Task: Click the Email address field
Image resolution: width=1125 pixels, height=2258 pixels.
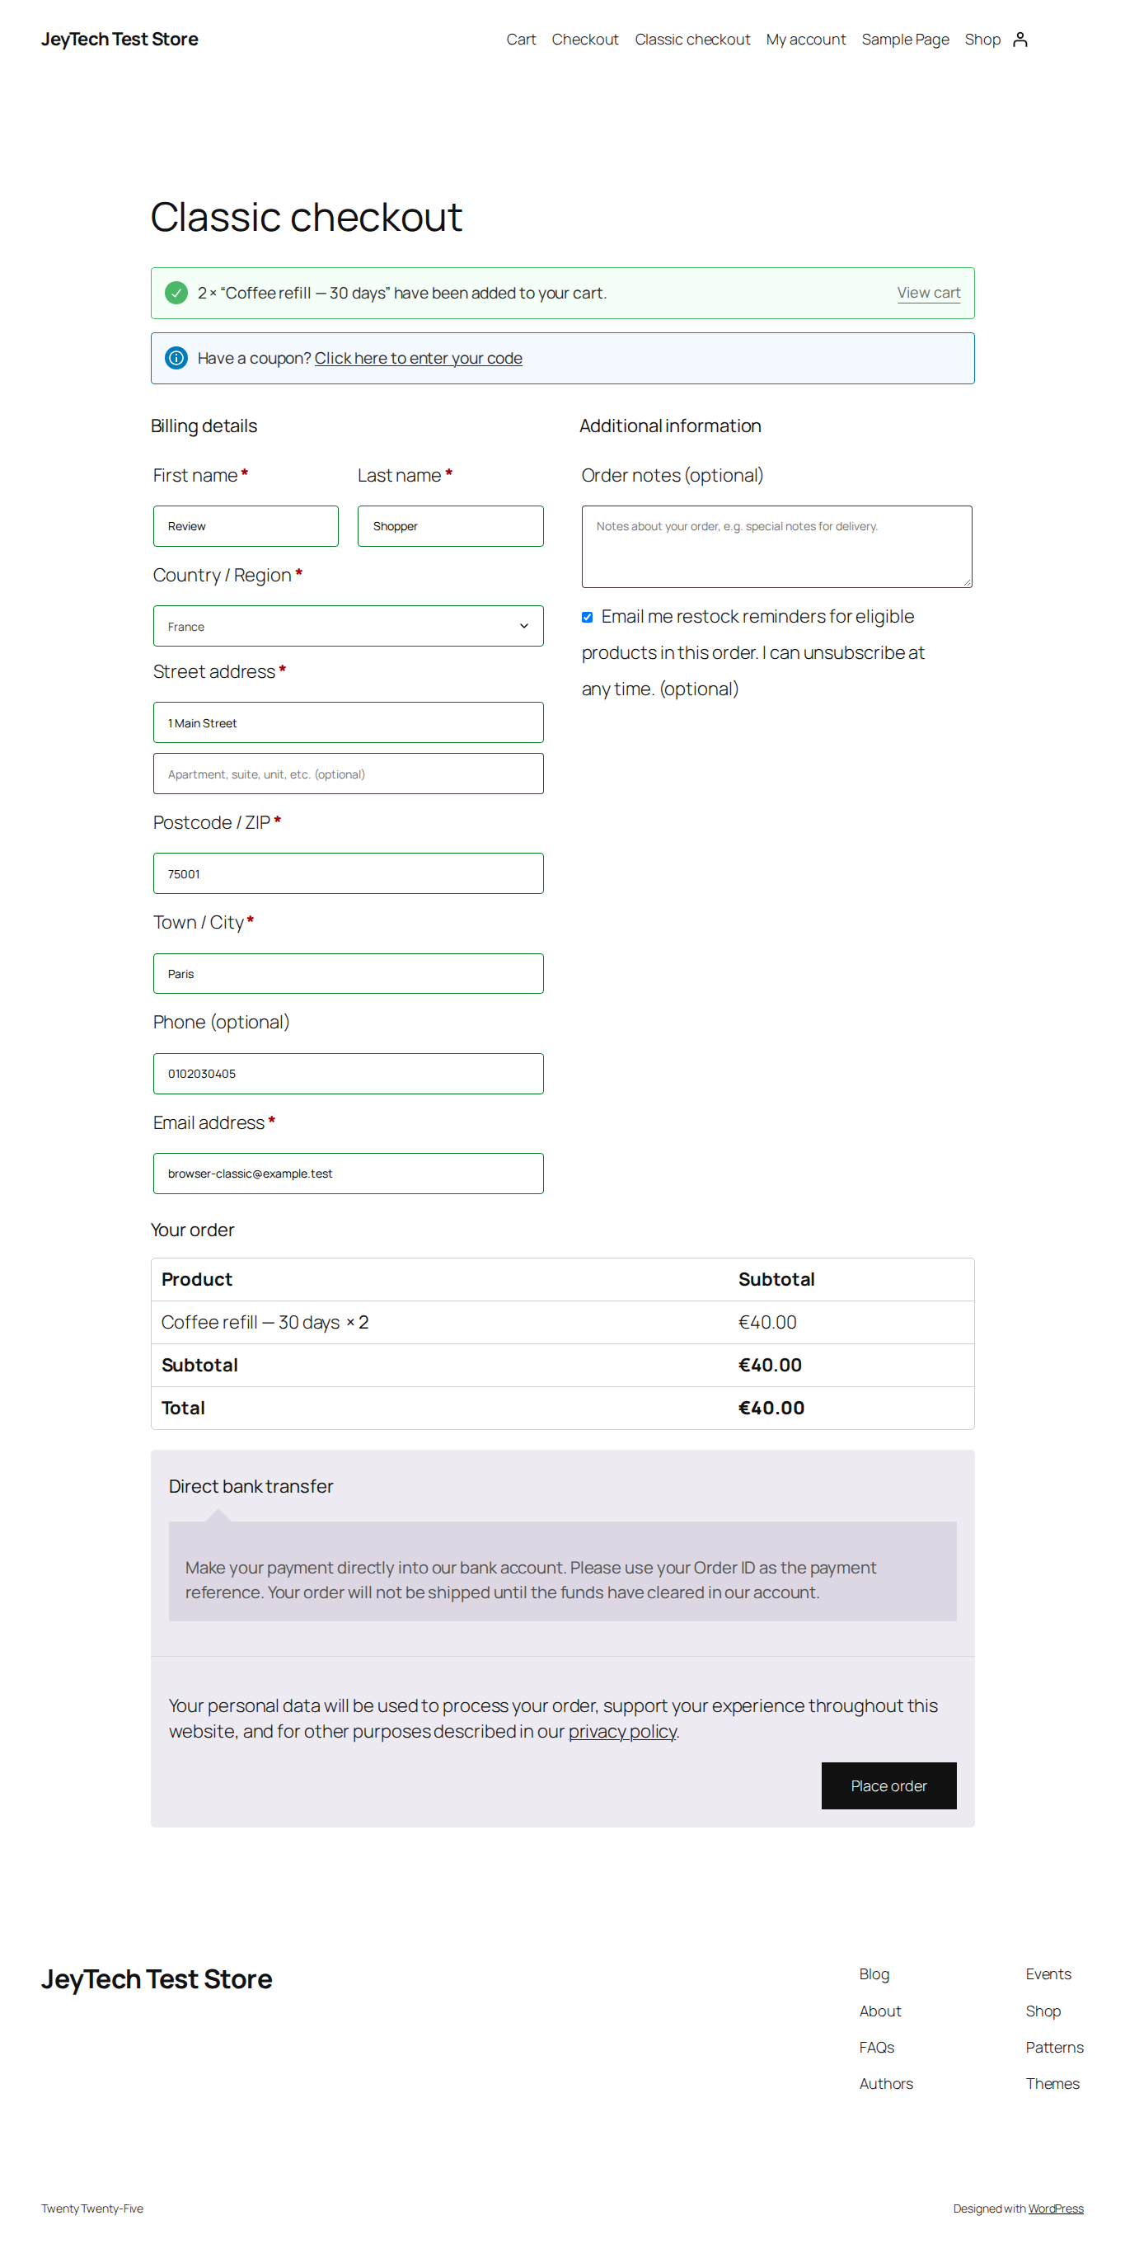Action: (x=348, y=1173)
